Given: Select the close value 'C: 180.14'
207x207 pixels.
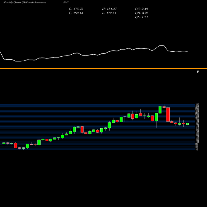Looking at the screenshot, I should [76, 13].
